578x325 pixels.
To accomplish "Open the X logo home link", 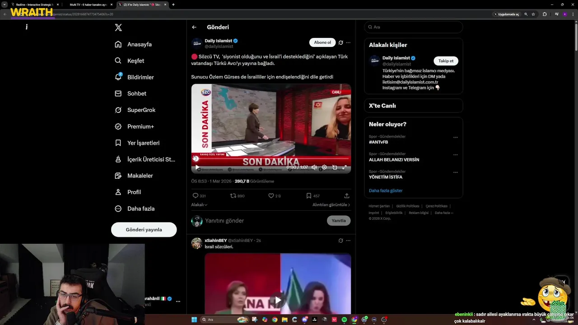I will pyautogui.click(x=118, y=28).
